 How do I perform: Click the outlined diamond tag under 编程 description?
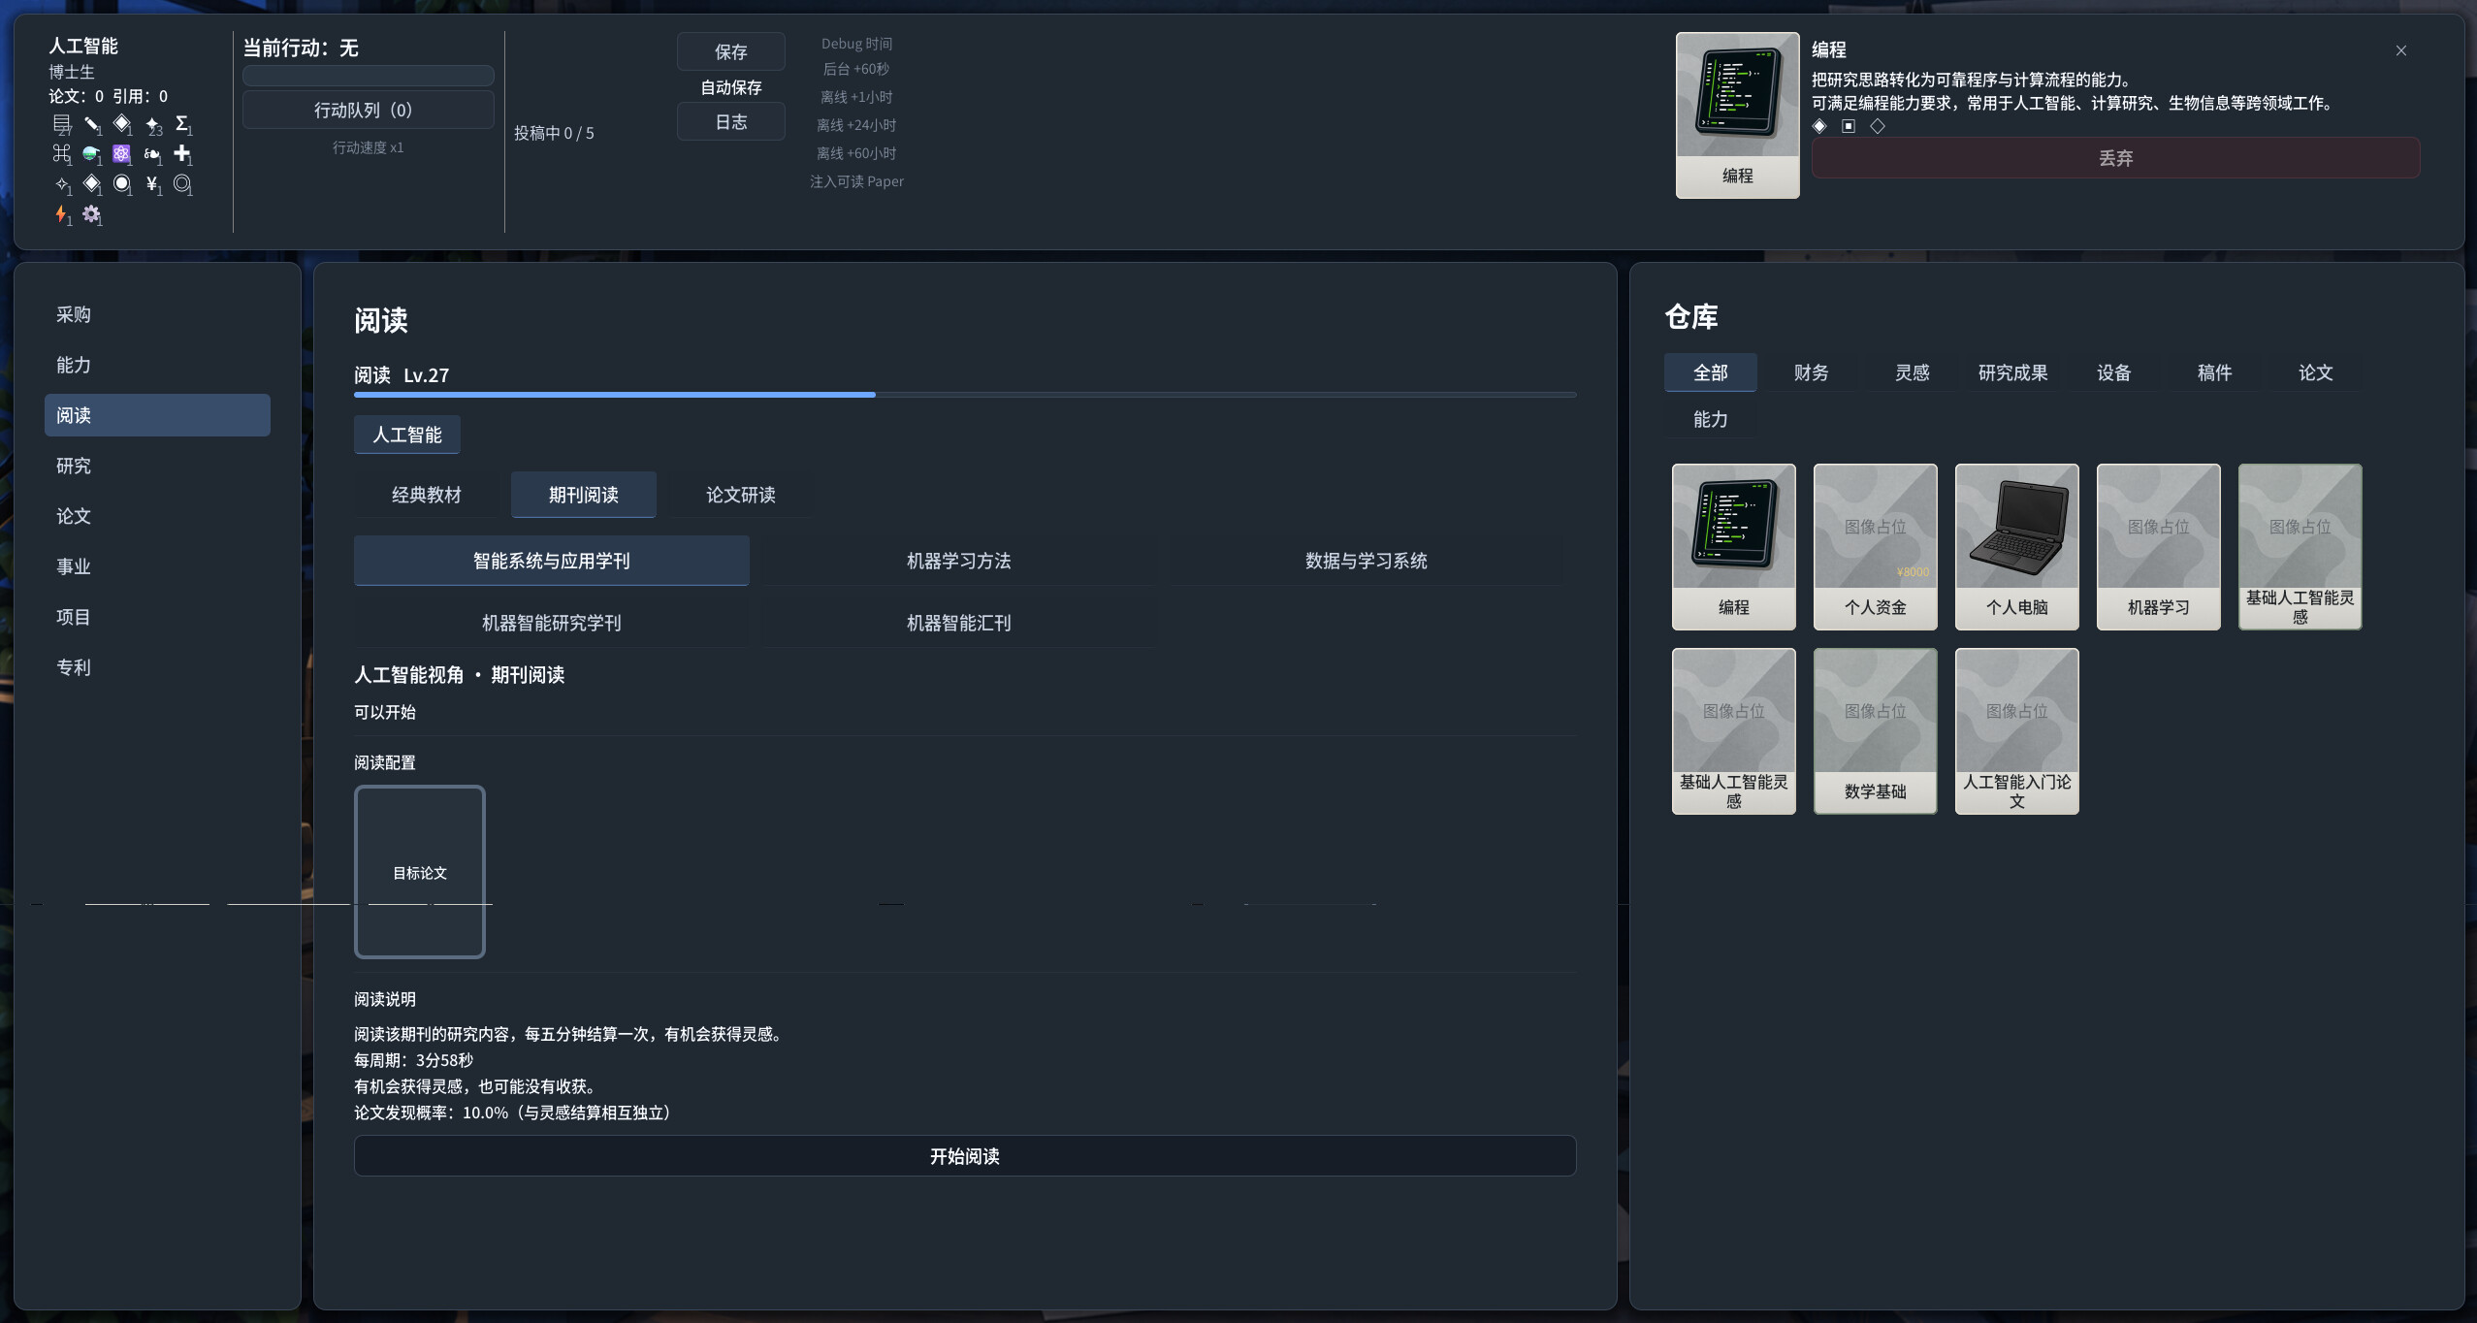(x=1878, y=126)
